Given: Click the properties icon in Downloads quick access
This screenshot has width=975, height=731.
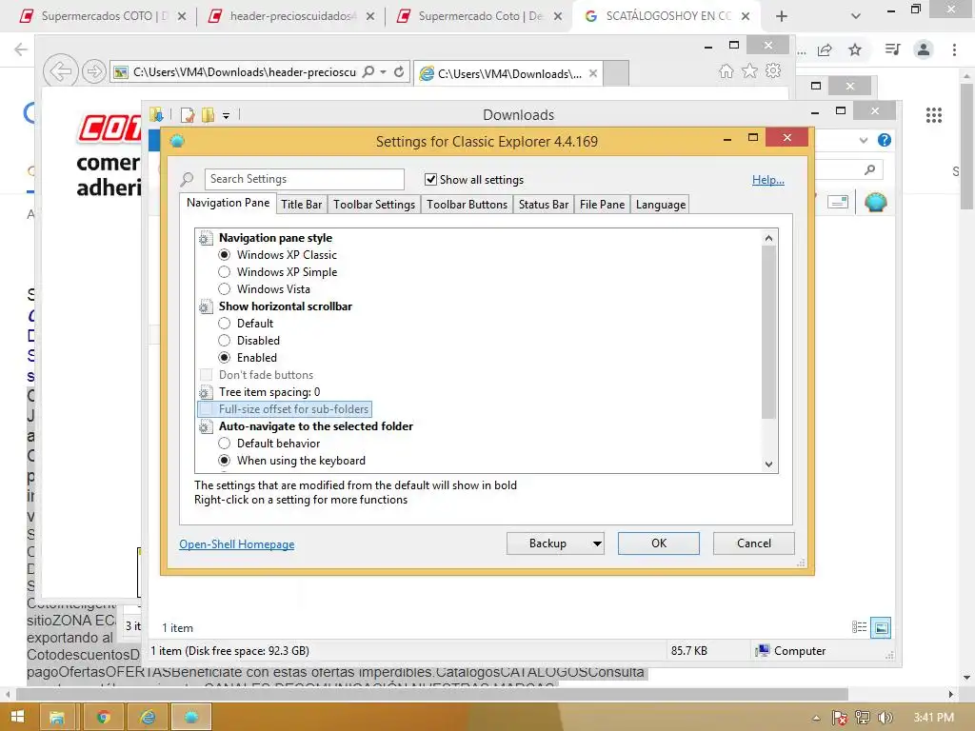Looking at the screenshot, I should point(188,115).
